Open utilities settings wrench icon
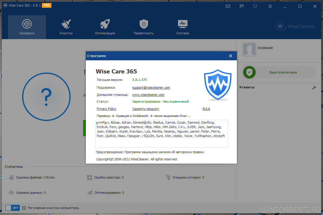This screenshot has height=215, width=323. (x=314, y=88)
